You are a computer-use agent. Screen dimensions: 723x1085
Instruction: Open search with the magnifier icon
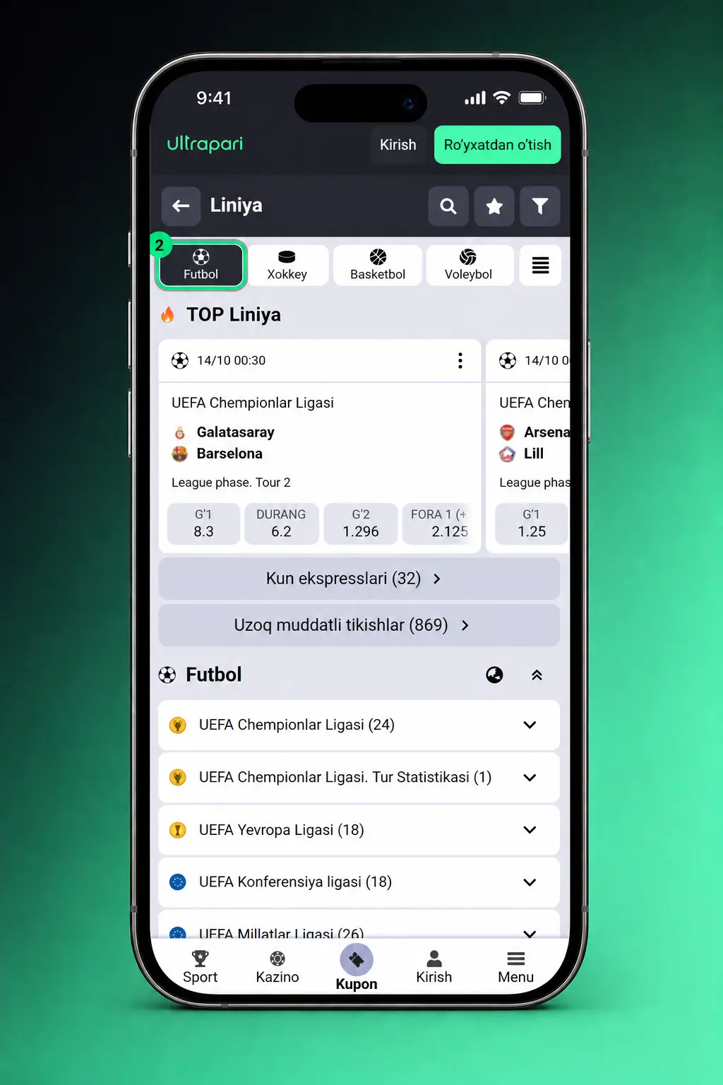click(448, 206)
